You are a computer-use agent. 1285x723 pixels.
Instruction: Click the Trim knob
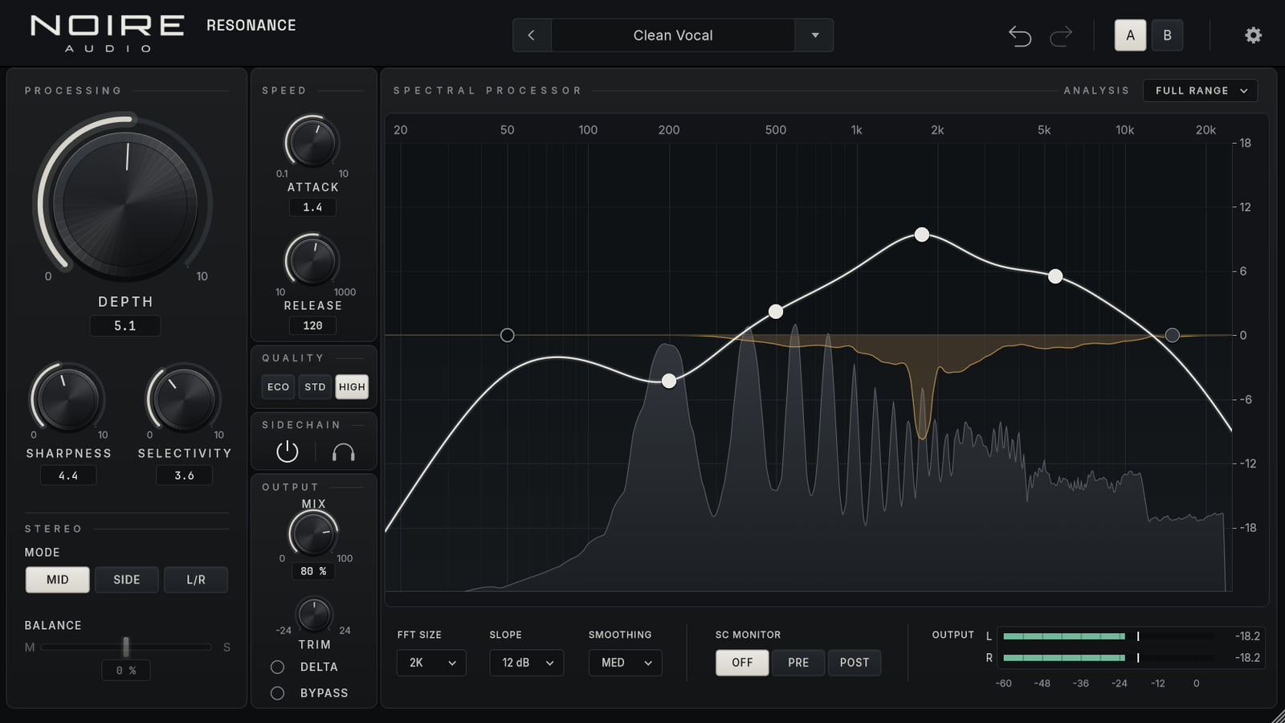click(314, 615)
